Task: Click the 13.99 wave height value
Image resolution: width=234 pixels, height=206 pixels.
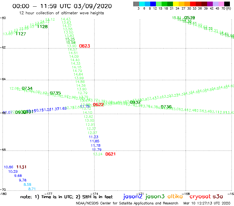Action: (x=79, y=78)
